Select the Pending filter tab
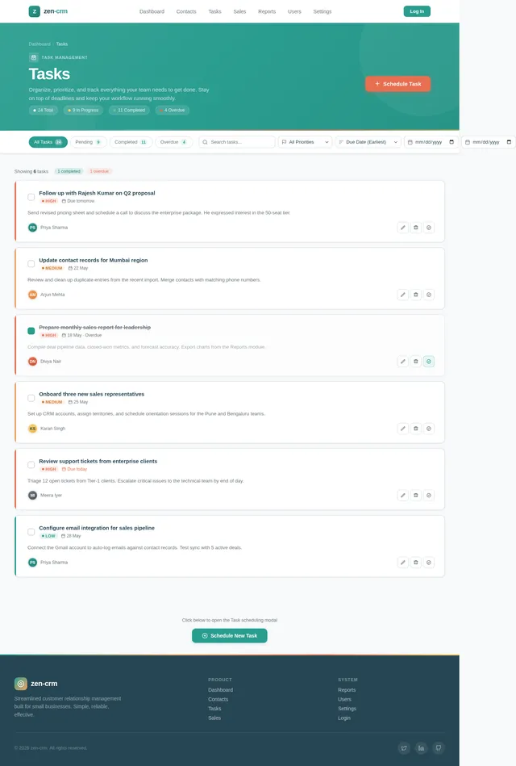Screen dimensions: 516x766 click(x=89, y=142)
